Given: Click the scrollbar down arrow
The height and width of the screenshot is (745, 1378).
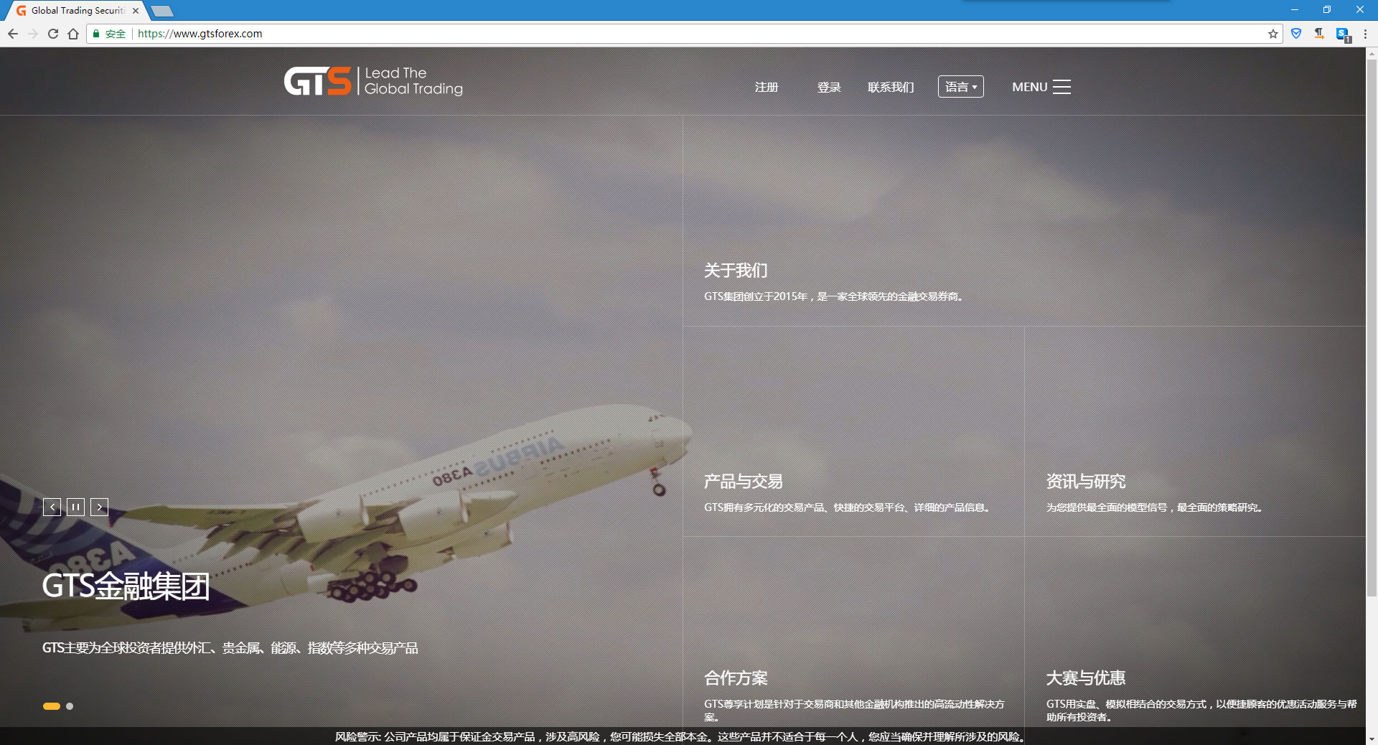Looking at the screenshot, I should (x=1372, y=739).
